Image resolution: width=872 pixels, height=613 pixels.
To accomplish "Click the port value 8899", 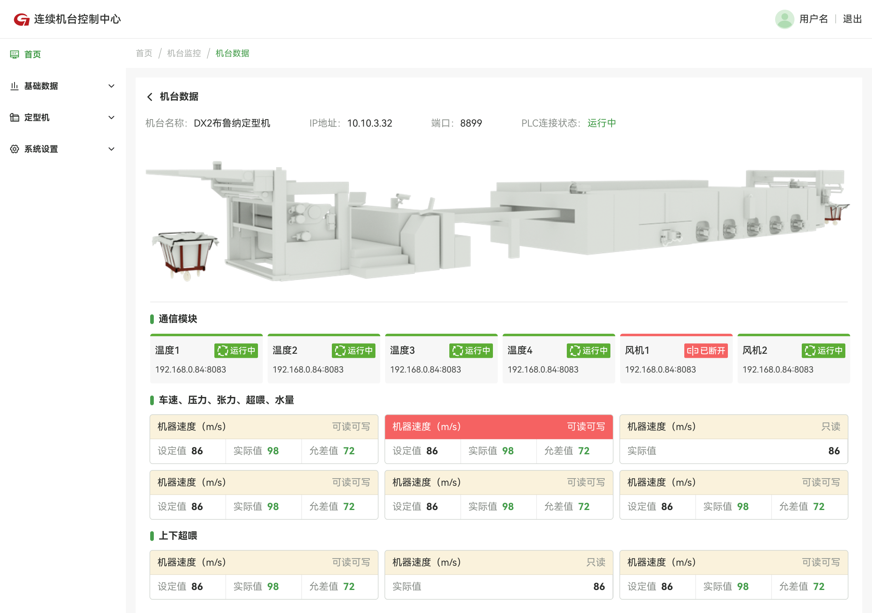I will [x=471, y=123].
